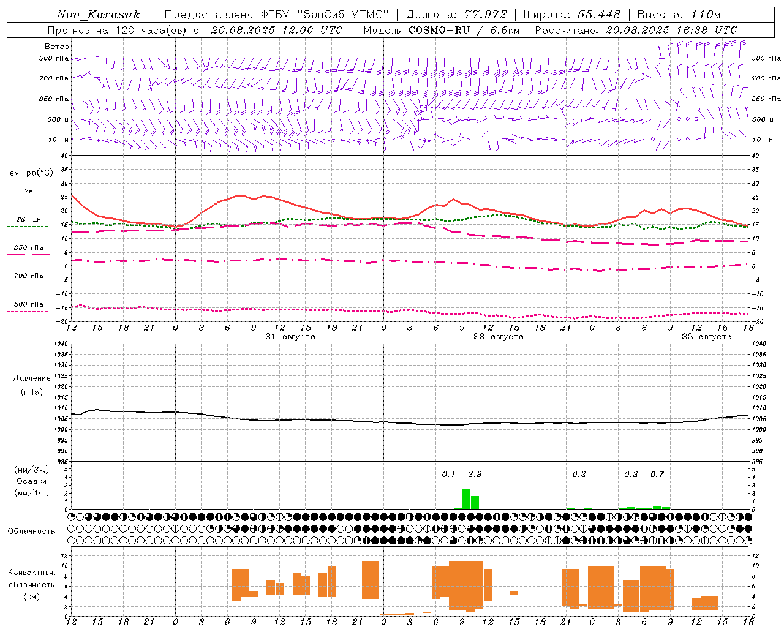The width and height of the screenshot is (784, 627).
Task: Click the "Прогноз на 120 часа(ов)" text
Action: (x=118, y=30)
